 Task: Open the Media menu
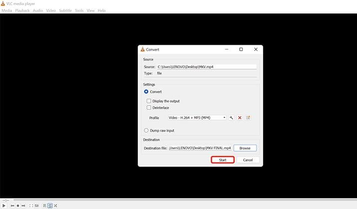click(7, 10)
